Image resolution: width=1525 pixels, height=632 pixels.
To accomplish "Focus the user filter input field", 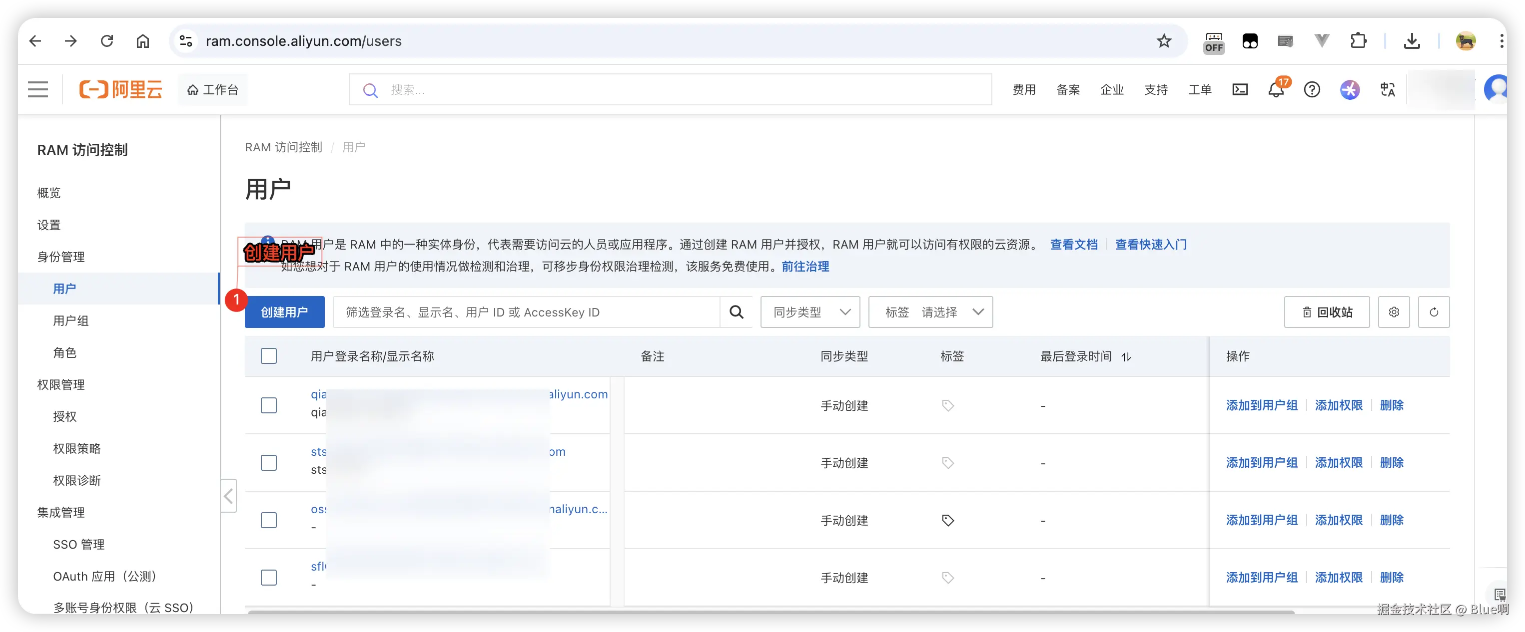I will click(x=526, y=312).
